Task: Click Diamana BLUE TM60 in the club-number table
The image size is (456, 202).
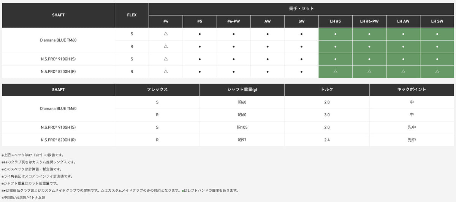Action: click(59, 40)
